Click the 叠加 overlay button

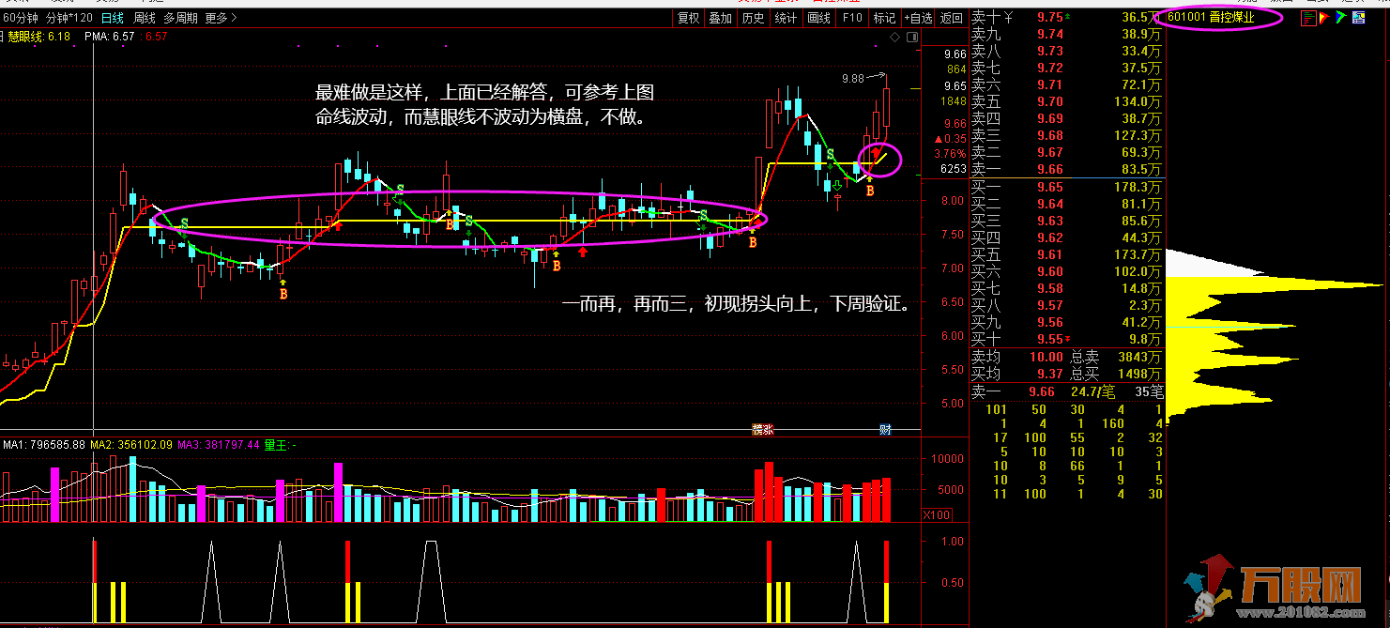[720, 18]
